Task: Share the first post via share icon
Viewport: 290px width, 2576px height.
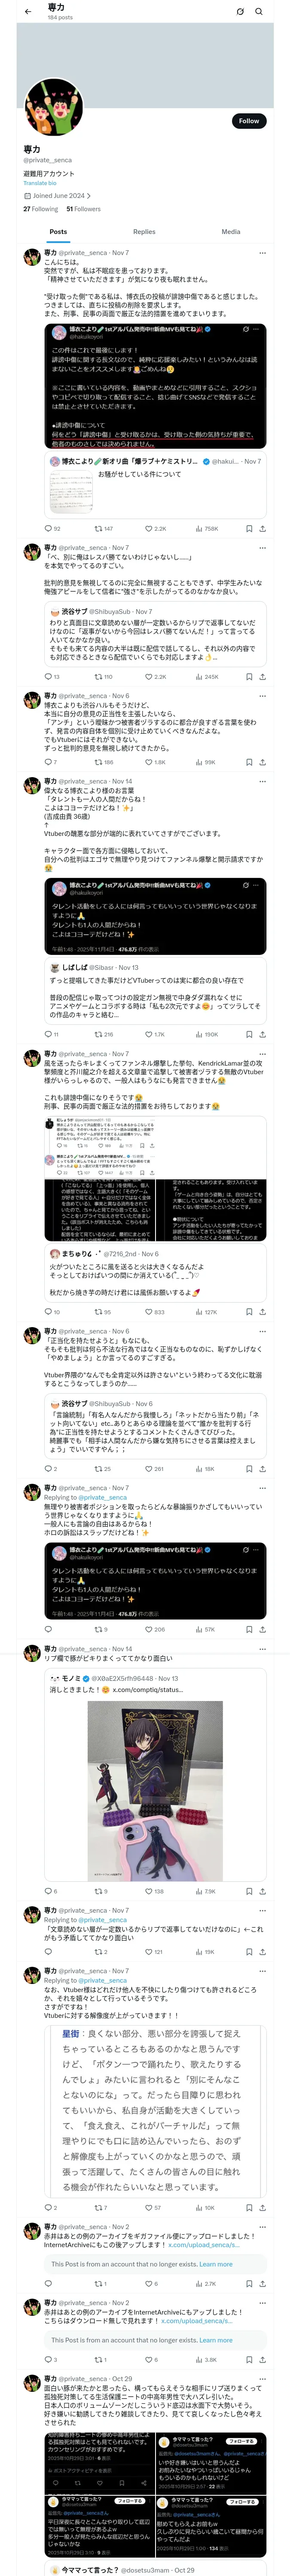Action: (262, 528)
